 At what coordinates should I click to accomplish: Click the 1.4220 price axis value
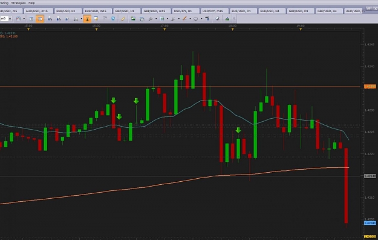tap(370, 154)
